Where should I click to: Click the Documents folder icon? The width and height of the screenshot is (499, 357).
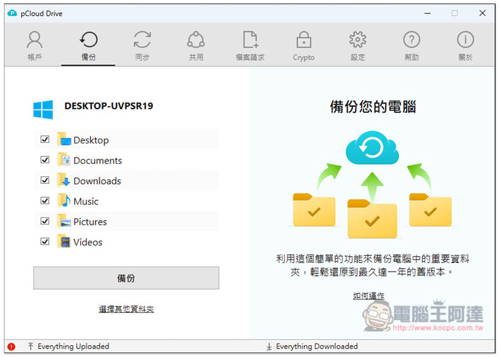tap(64, 160)
